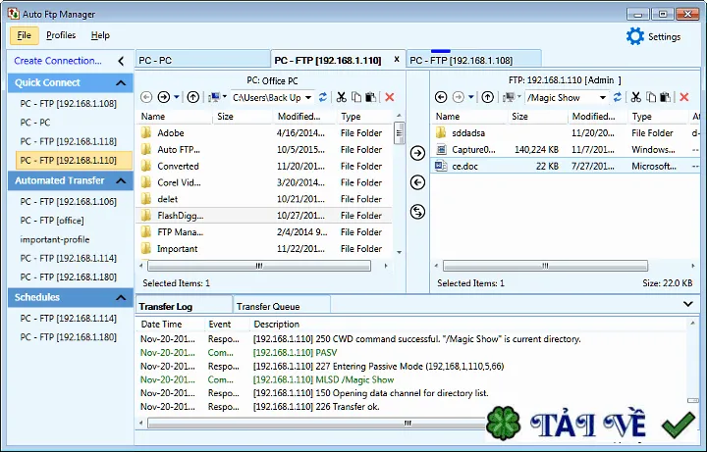
Task: Expand the C:\Users\Back Up path dropdown
Action: (x=308, y=98)
